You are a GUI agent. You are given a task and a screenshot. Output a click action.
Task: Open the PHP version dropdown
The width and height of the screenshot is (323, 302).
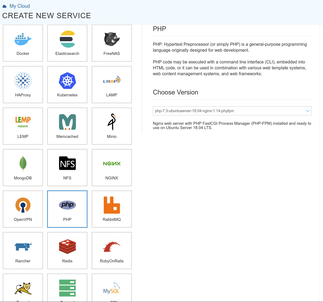(x=232, y=111)
